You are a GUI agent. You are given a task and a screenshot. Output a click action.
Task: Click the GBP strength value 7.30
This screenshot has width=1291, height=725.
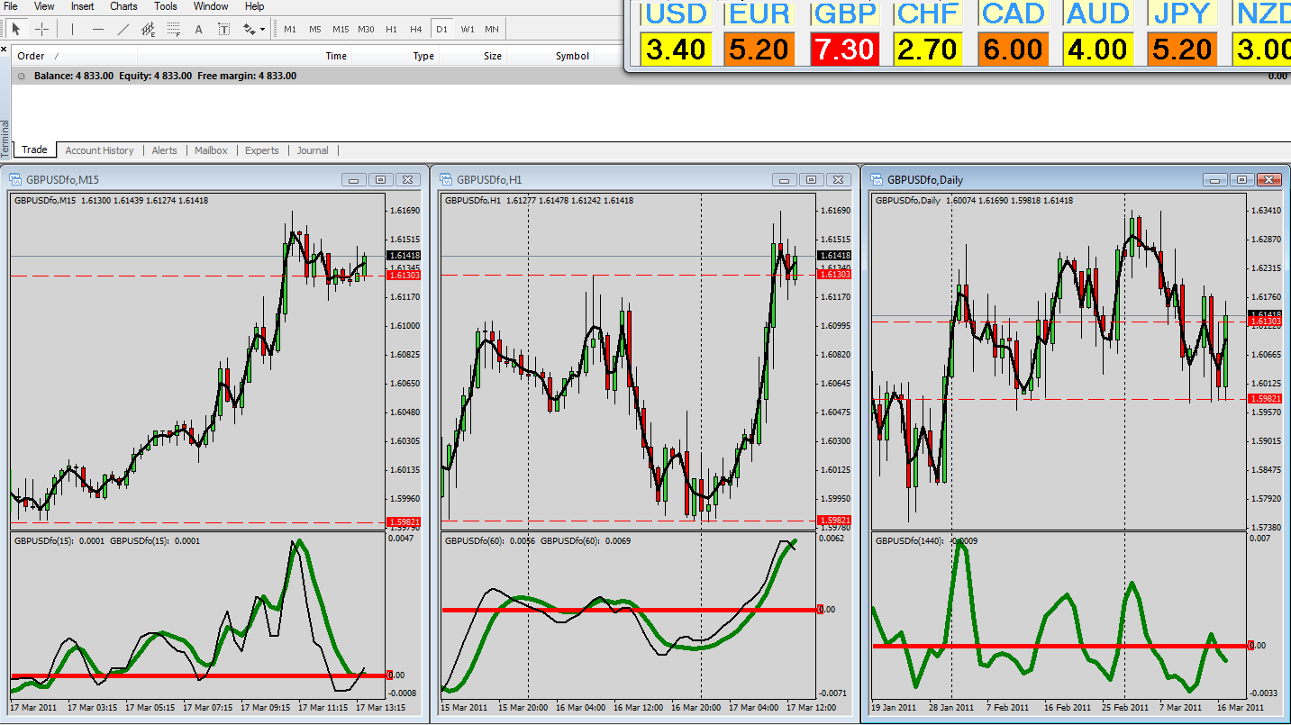pyautogui.click(x=843, y=48)
